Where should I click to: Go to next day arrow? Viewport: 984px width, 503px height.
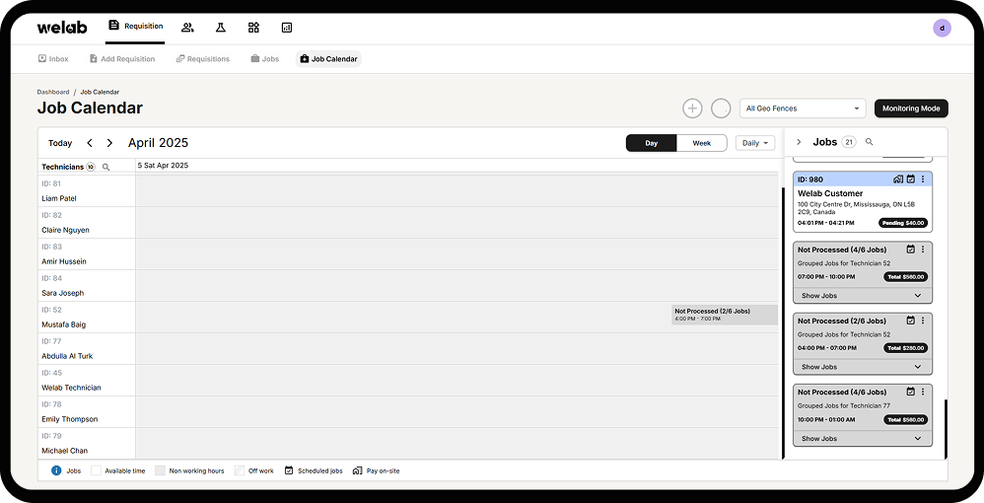pyautogui.click(x=109, y=143)
